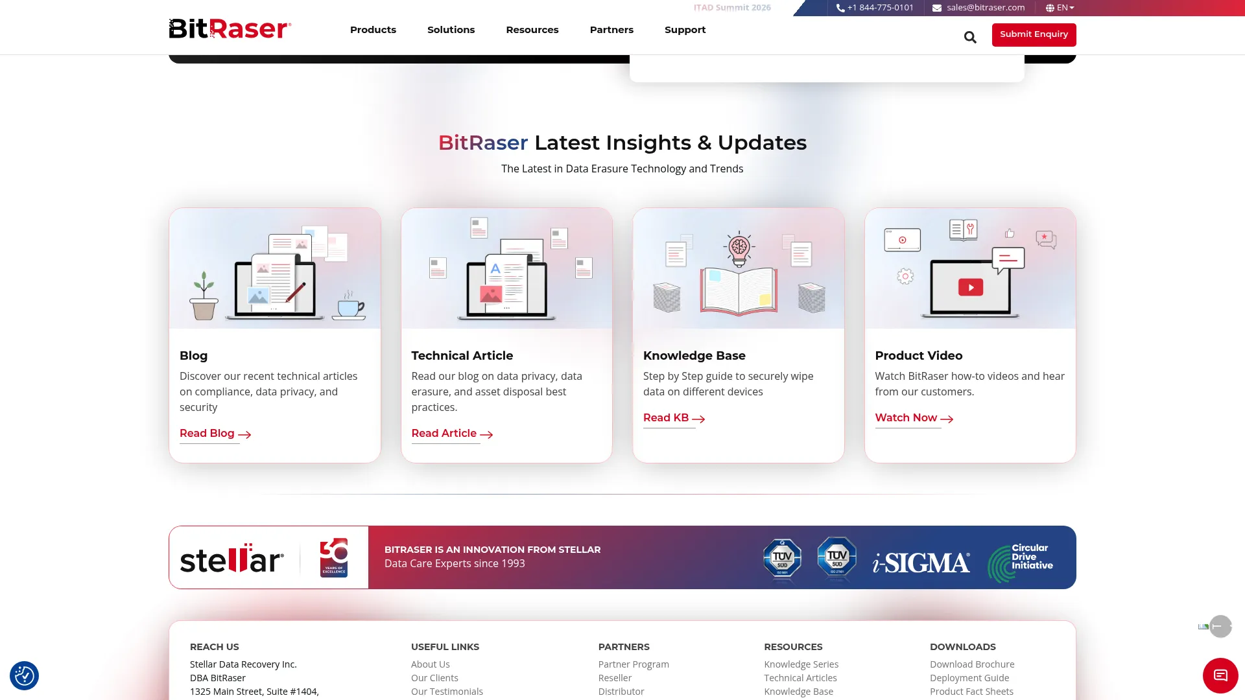Email sales@bitraser.com
Image resolution: width=1245 pixels, height=700 pixels.
[986, 8]
